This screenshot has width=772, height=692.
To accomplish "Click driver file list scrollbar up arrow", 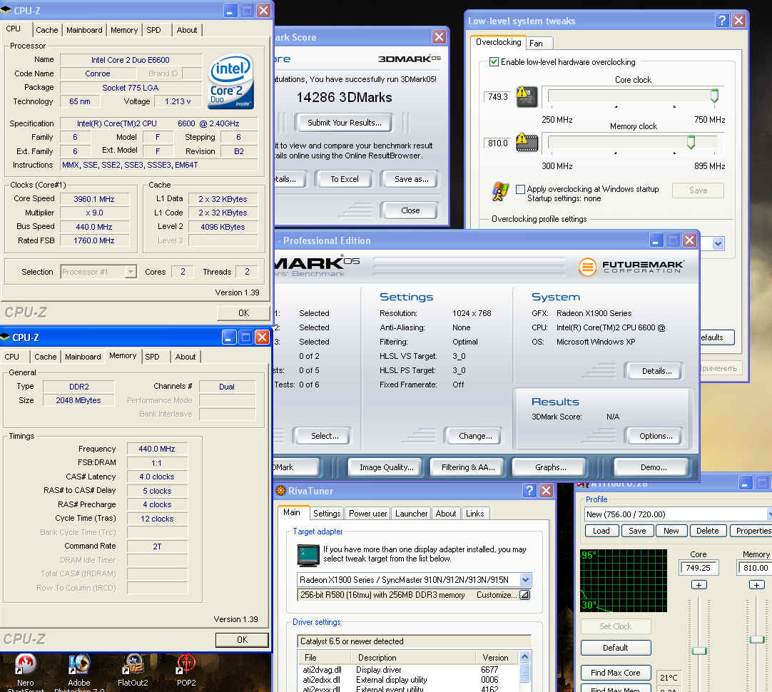I will pyautogui.click(x=524, y=657).
